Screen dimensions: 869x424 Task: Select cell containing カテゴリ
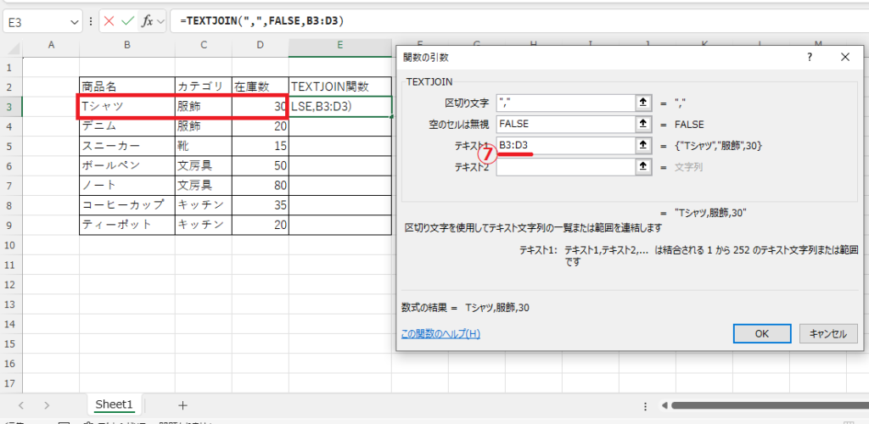click(204, 86)
